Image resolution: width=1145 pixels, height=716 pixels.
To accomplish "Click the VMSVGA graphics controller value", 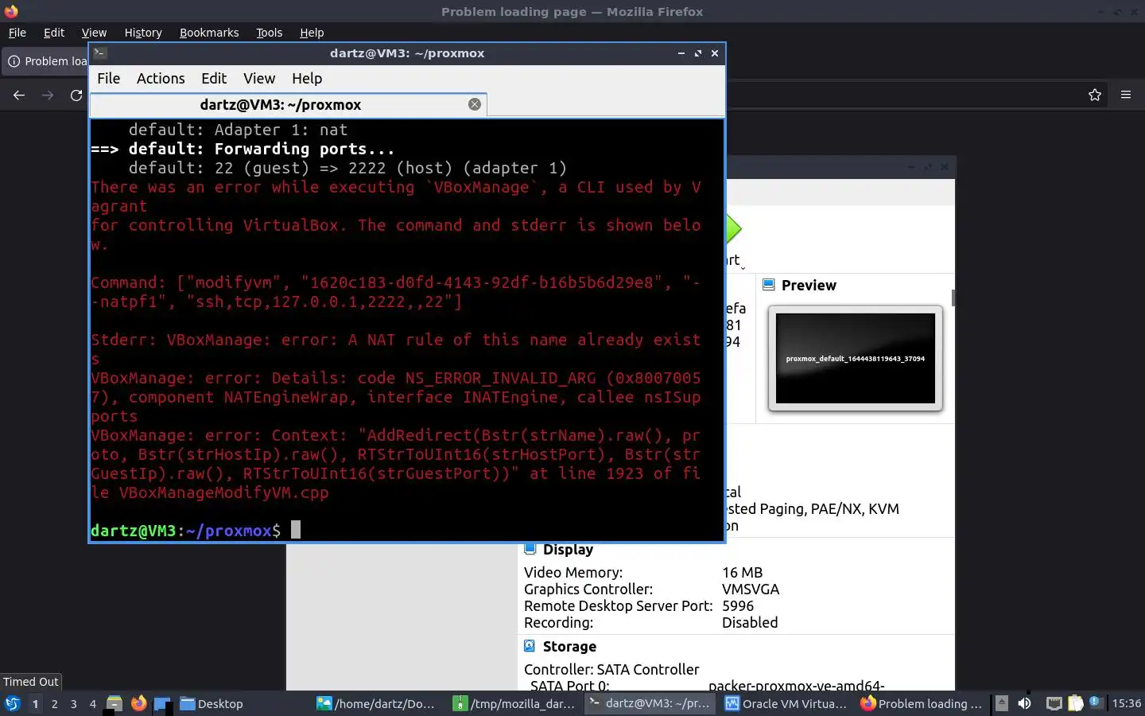I will [x=751, y=590].
